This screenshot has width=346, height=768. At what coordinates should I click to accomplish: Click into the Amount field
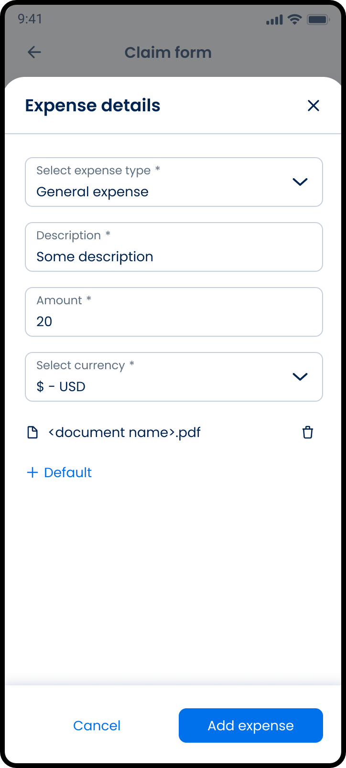173,312
